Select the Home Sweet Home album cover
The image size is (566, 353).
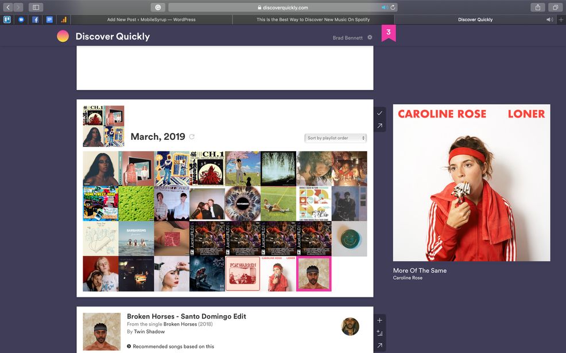pos(100,203)
